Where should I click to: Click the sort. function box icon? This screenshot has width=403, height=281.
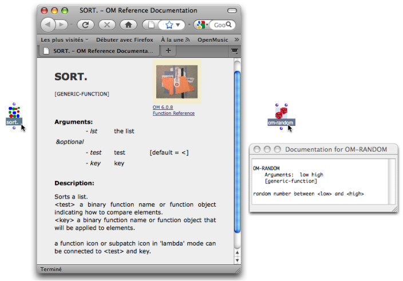point(14,114)
